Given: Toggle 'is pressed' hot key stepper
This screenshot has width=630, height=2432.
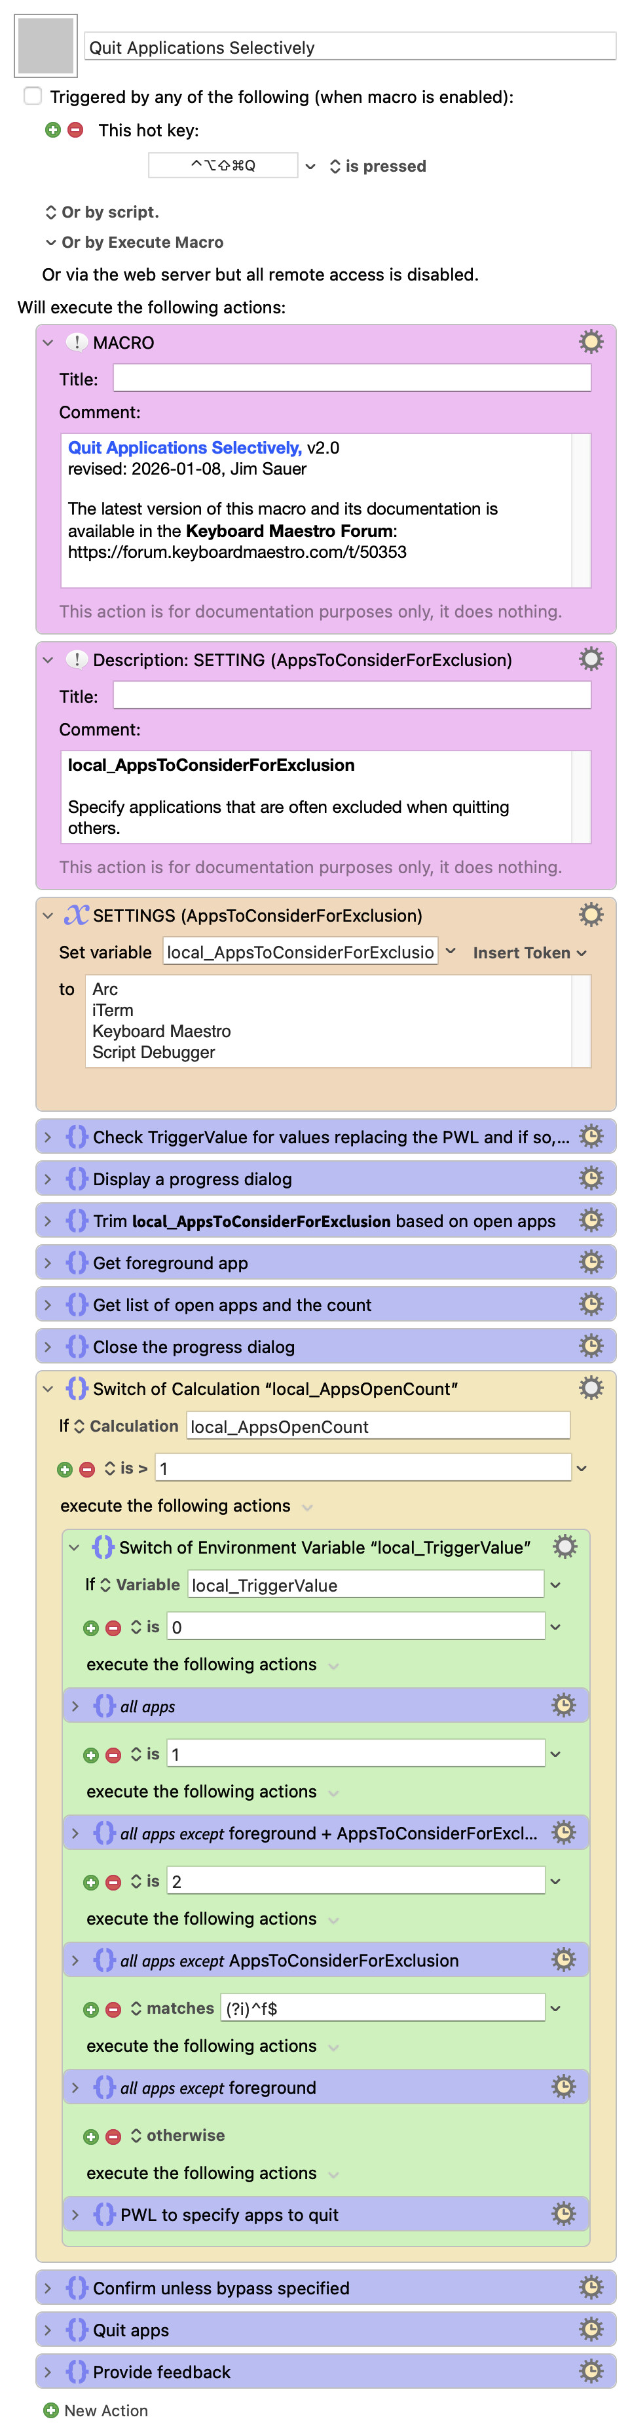Looking at the screenshot, I should tap(335, 166).
